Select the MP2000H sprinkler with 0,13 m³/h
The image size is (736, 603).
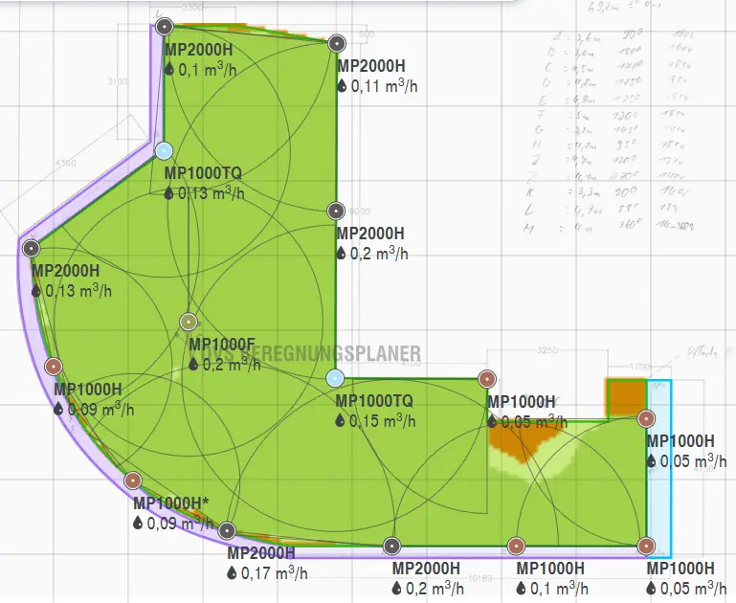[x=32, y=248]
